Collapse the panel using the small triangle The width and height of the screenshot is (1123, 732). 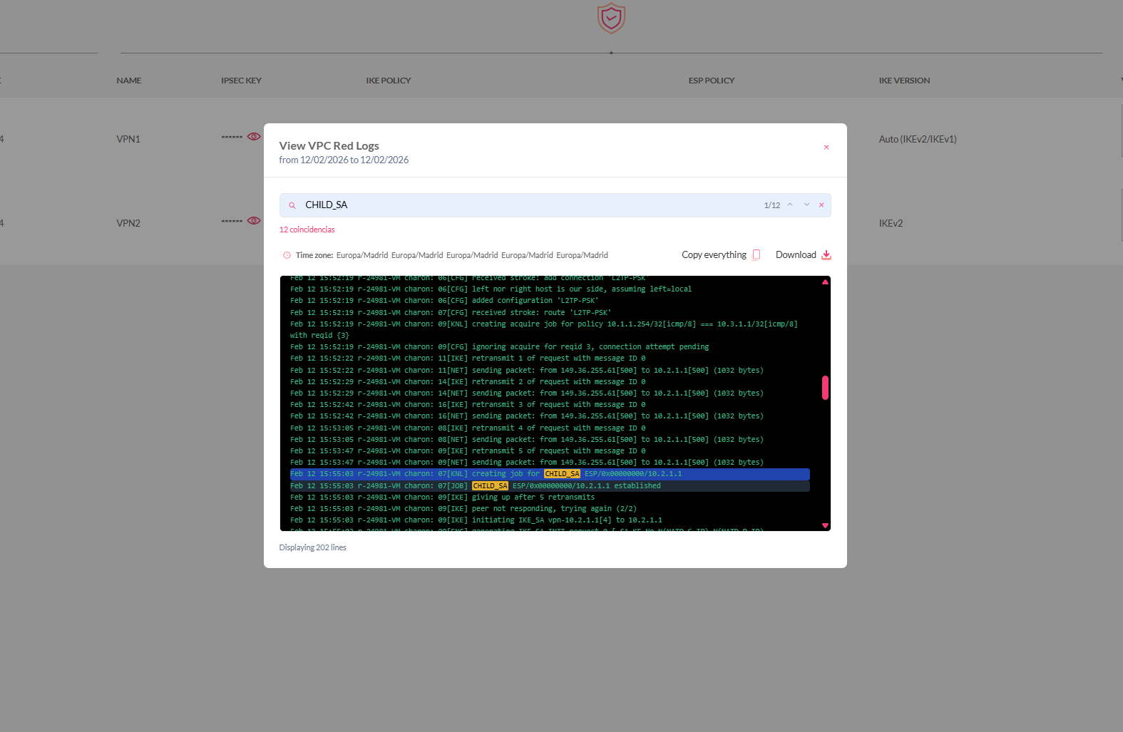(611, 53)
